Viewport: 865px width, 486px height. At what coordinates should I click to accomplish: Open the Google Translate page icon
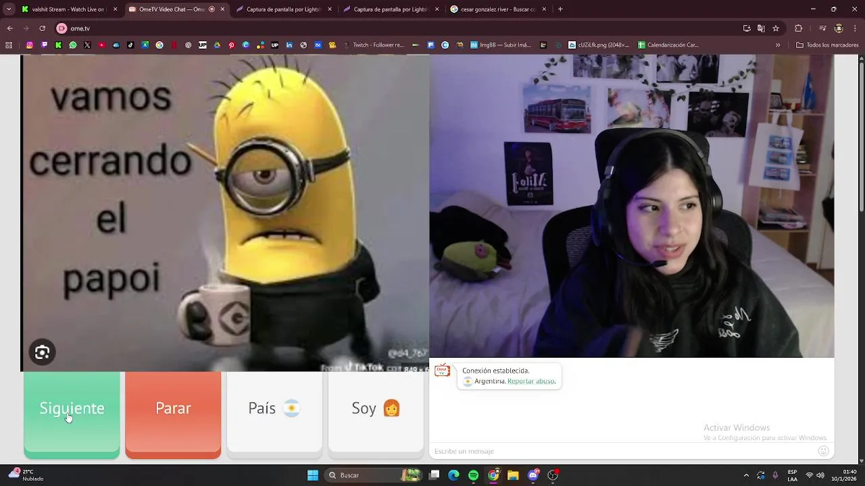(x=761, y=28)
